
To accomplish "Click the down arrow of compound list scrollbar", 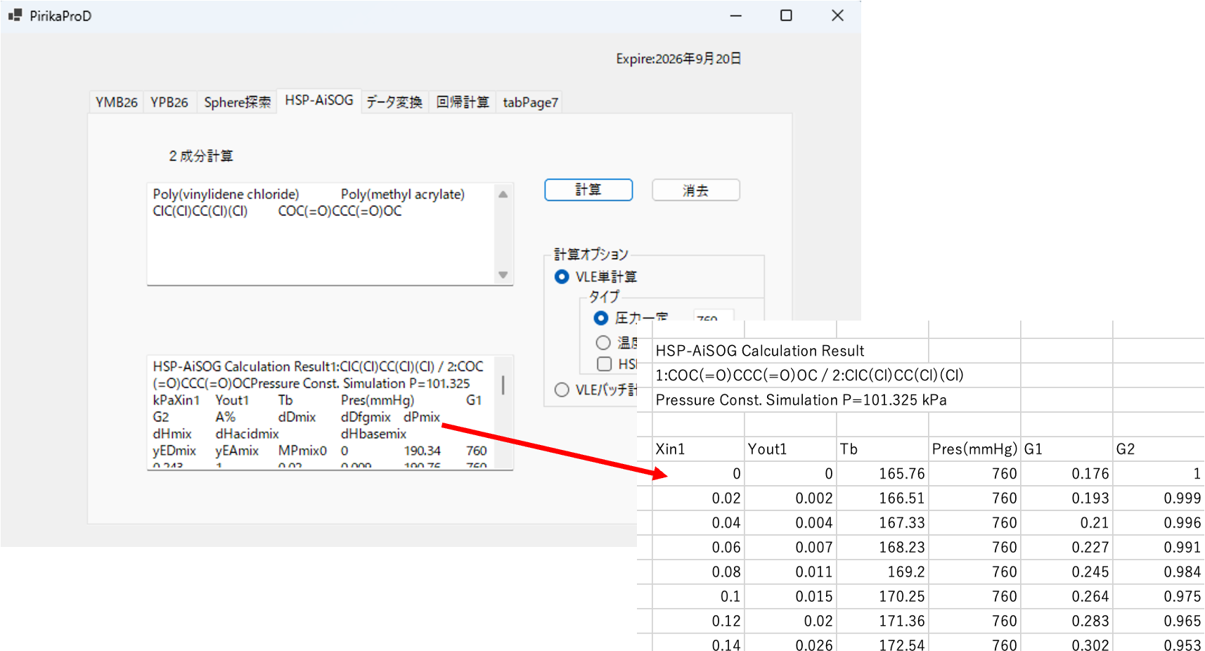I will 503,275.
